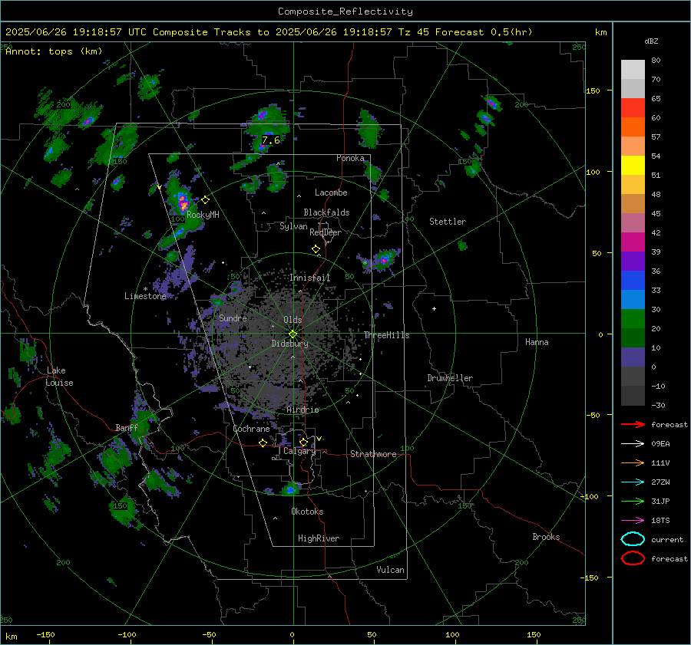Image resolution: width=691 pixels, height=645 pixels.
Task: Click the Lake Louise label
Action: point(59,377)
